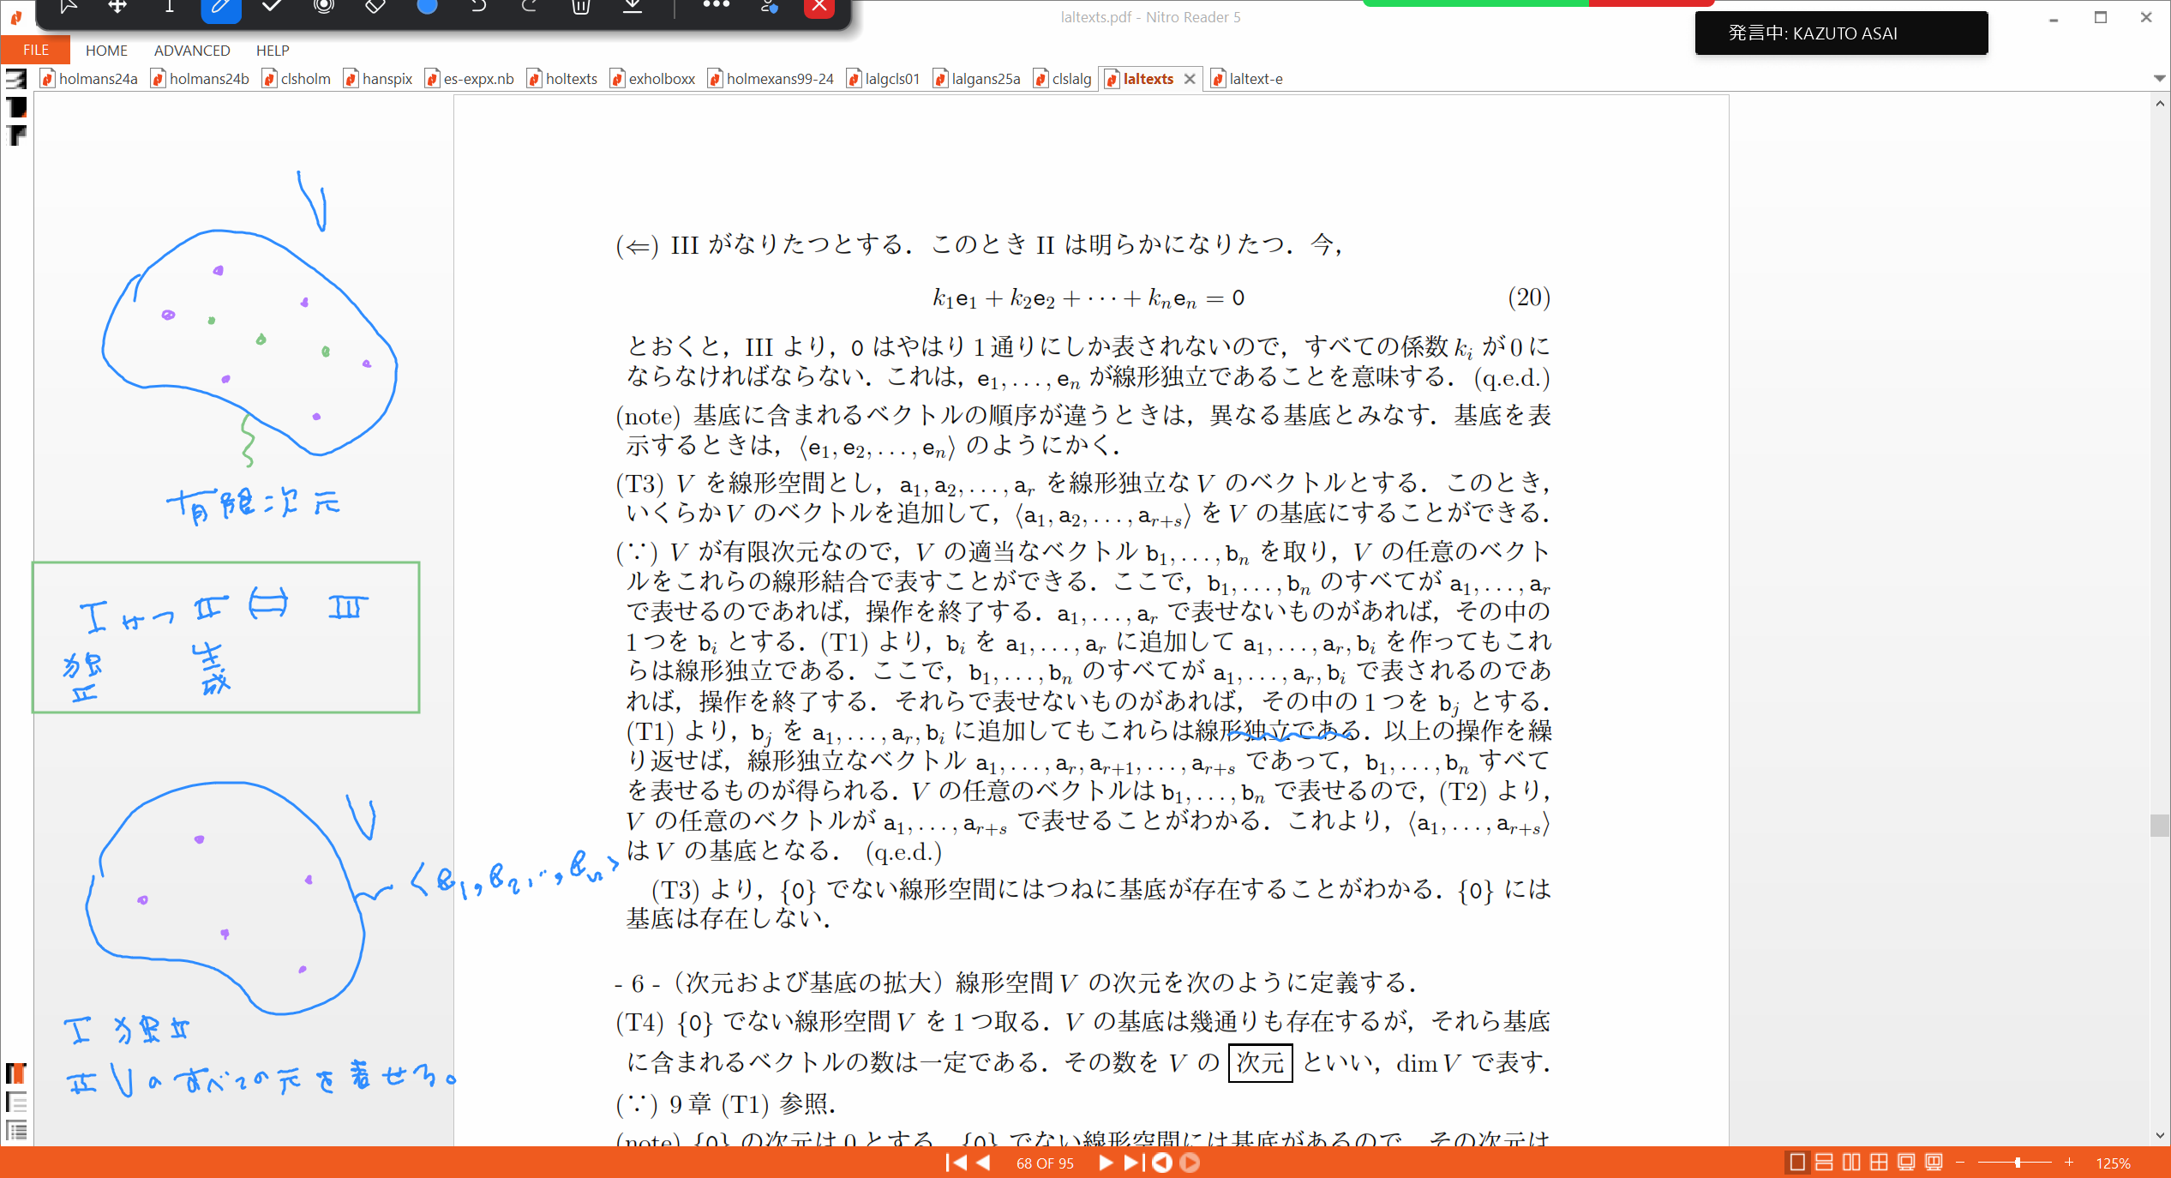Screen dimensions: 2171x1178
Task: Close the annotation toolbar with red X
Action: (819, 7)
